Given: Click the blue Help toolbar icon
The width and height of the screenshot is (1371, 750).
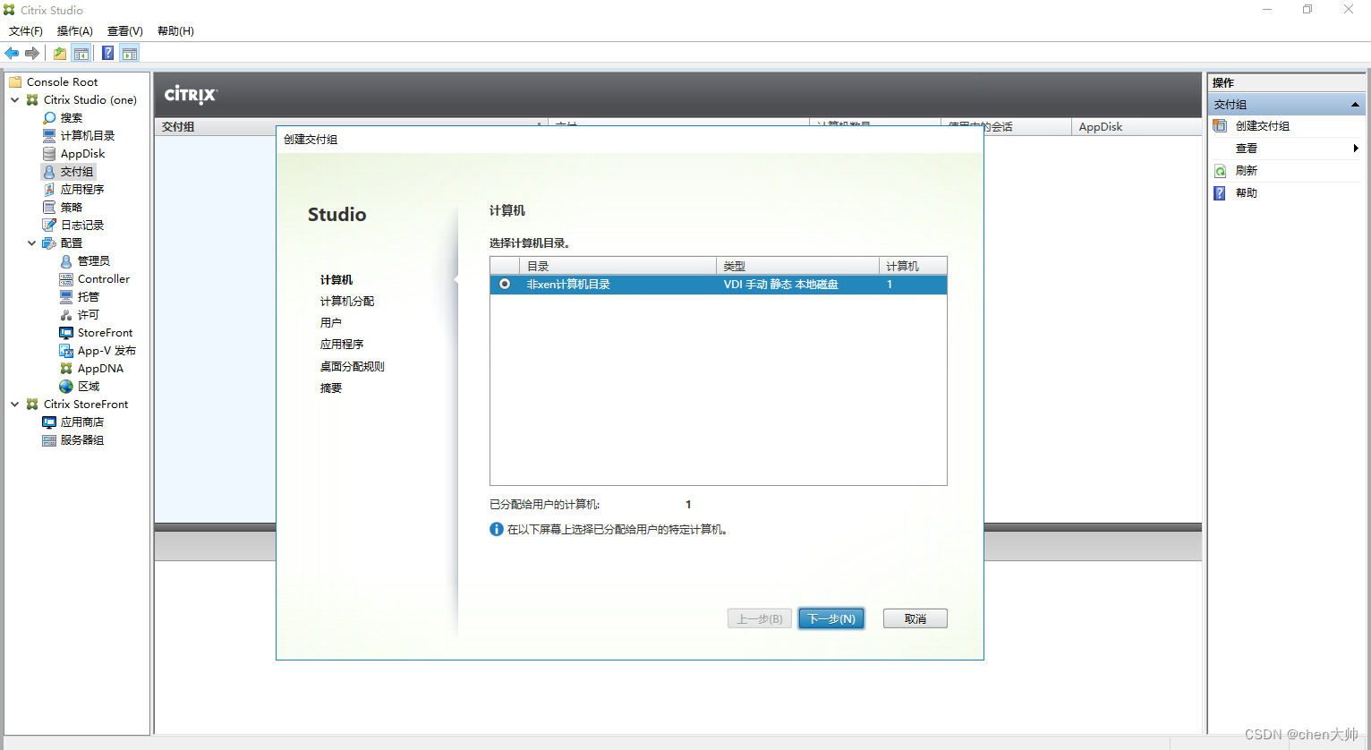Looking at the screenshot, I should (x=107, y=54).
